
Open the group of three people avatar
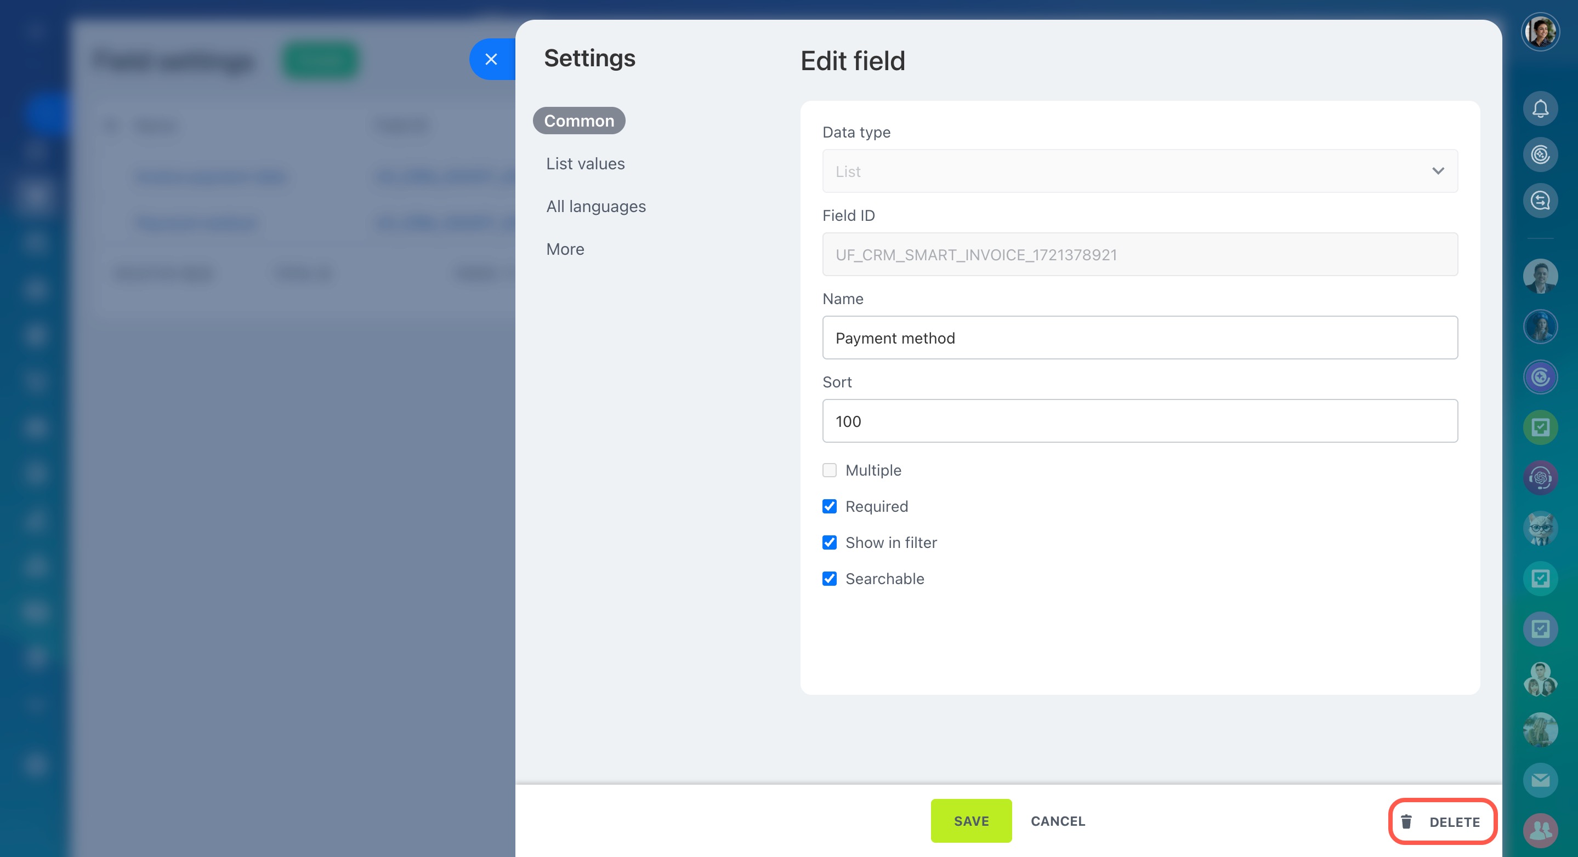[1540, 679]
